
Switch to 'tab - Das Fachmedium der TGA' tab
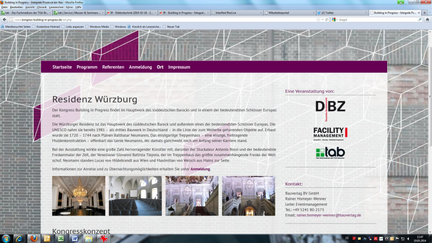(x=25, y=12)
